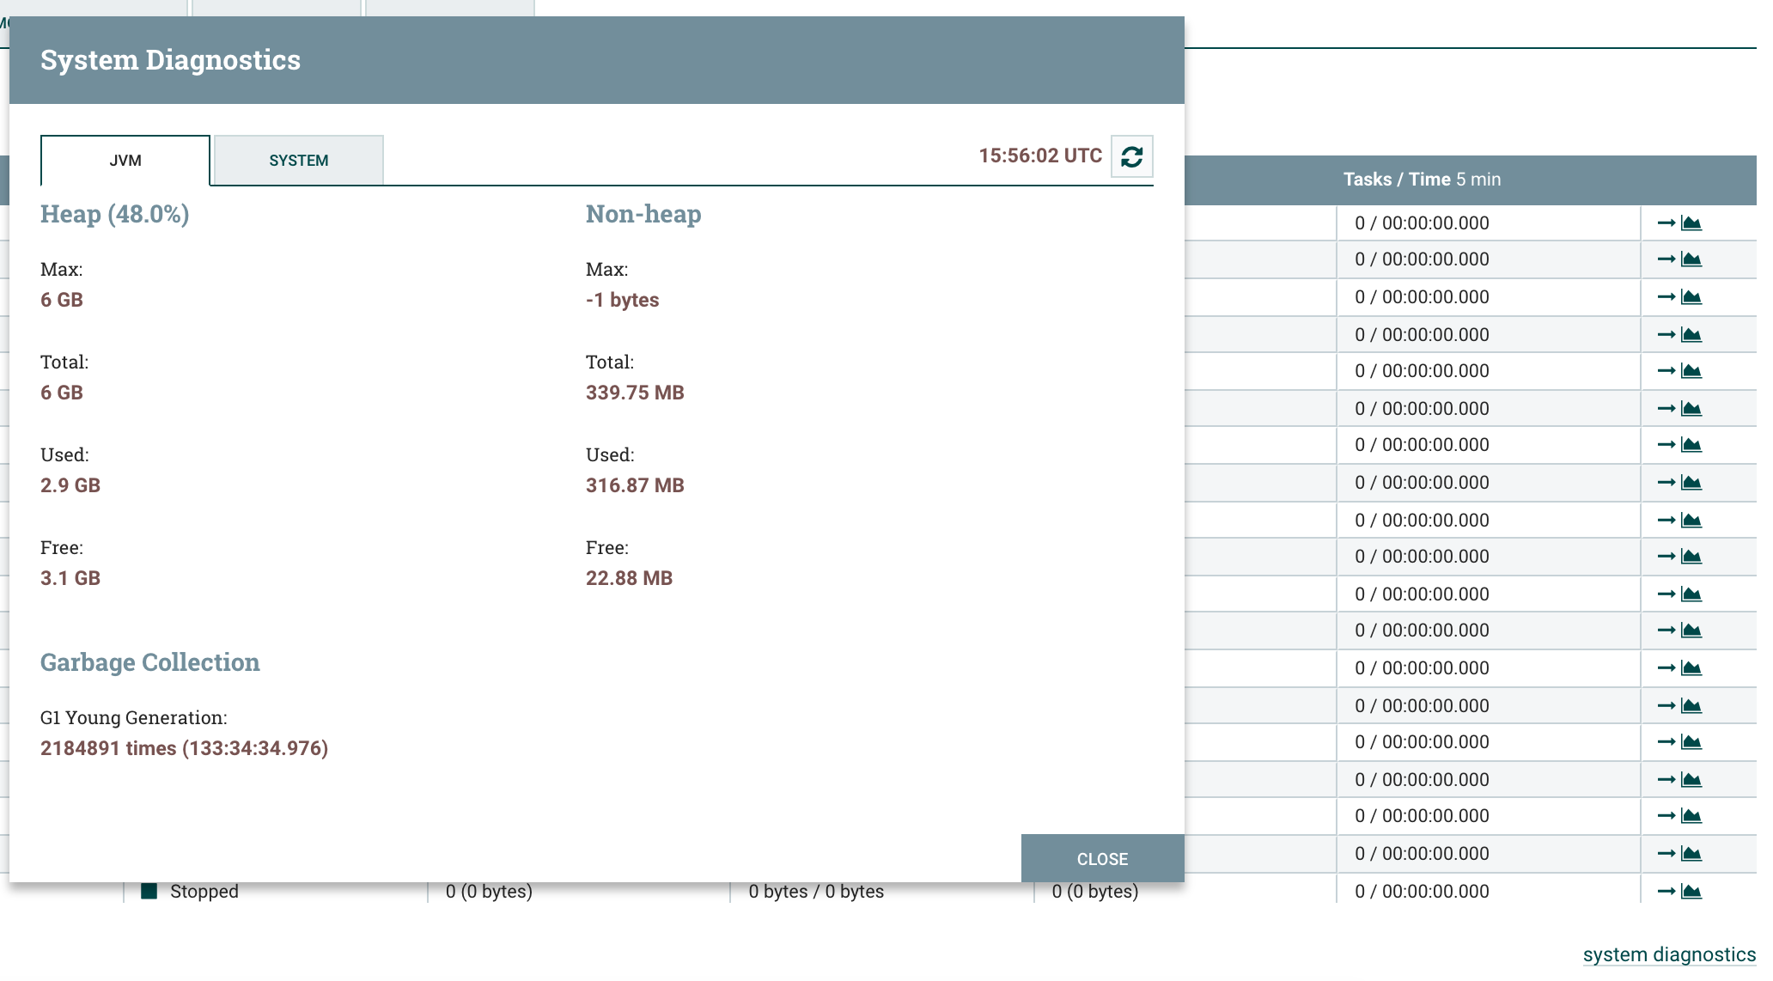Click go-to arrow in the Stopped row
This screenshot has width=1773, height=981.
(1666, 892)
